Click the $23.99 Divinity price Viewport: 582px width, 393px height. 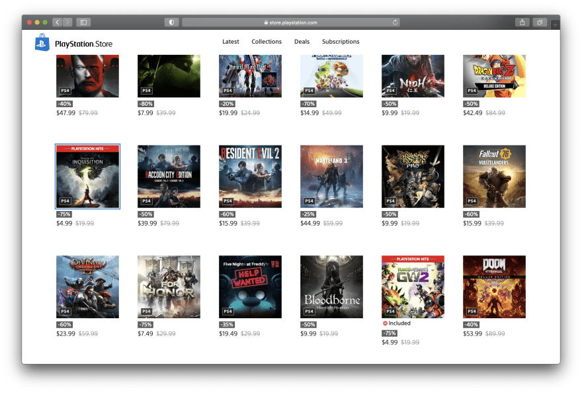click(x=65, y=333)
